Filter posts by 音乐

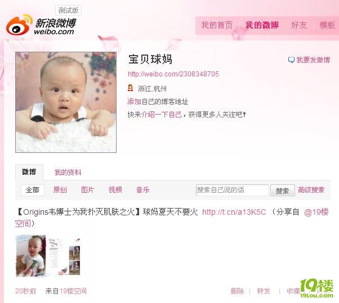[142, 190]
